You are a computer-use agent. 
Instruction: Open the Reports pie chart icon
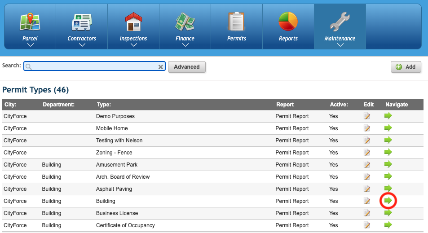[288, 22]
